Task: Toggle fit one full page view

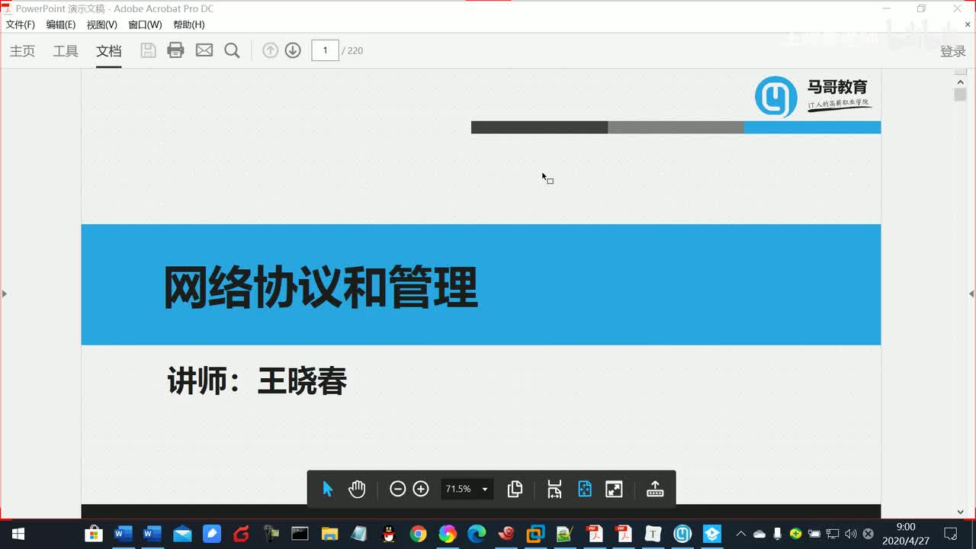Action: click(x=585, y=489)
